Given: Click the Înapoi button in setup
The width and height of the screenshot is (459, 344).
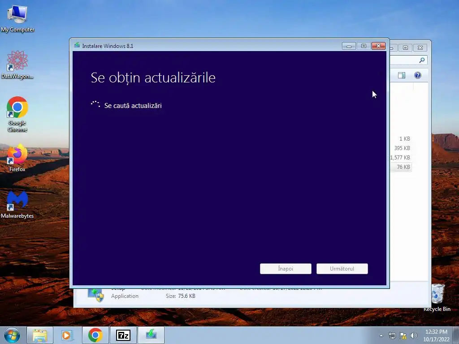Looking at the screenshot, I should (x=286, y=269).
